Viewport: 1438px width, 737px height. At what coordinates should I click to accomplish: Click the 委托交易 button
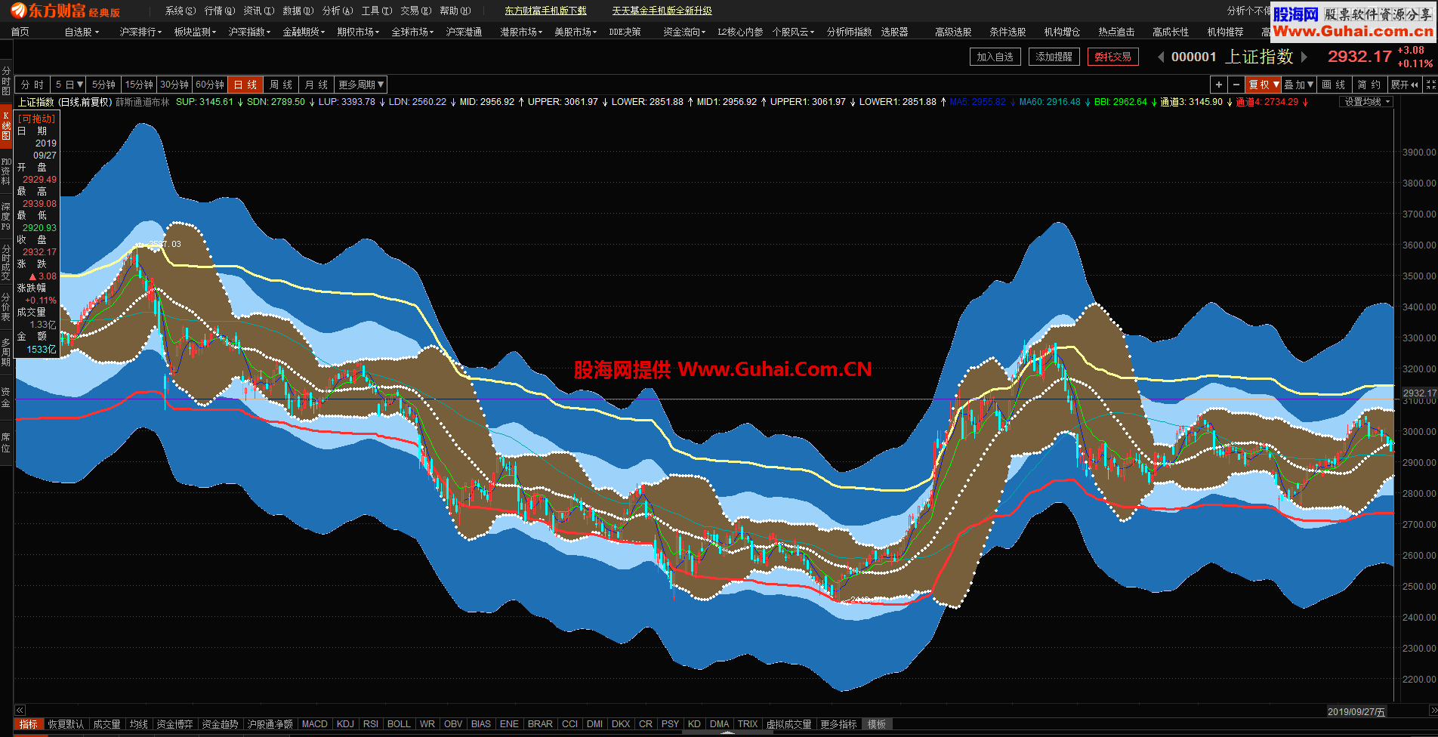click(1112, 57)
